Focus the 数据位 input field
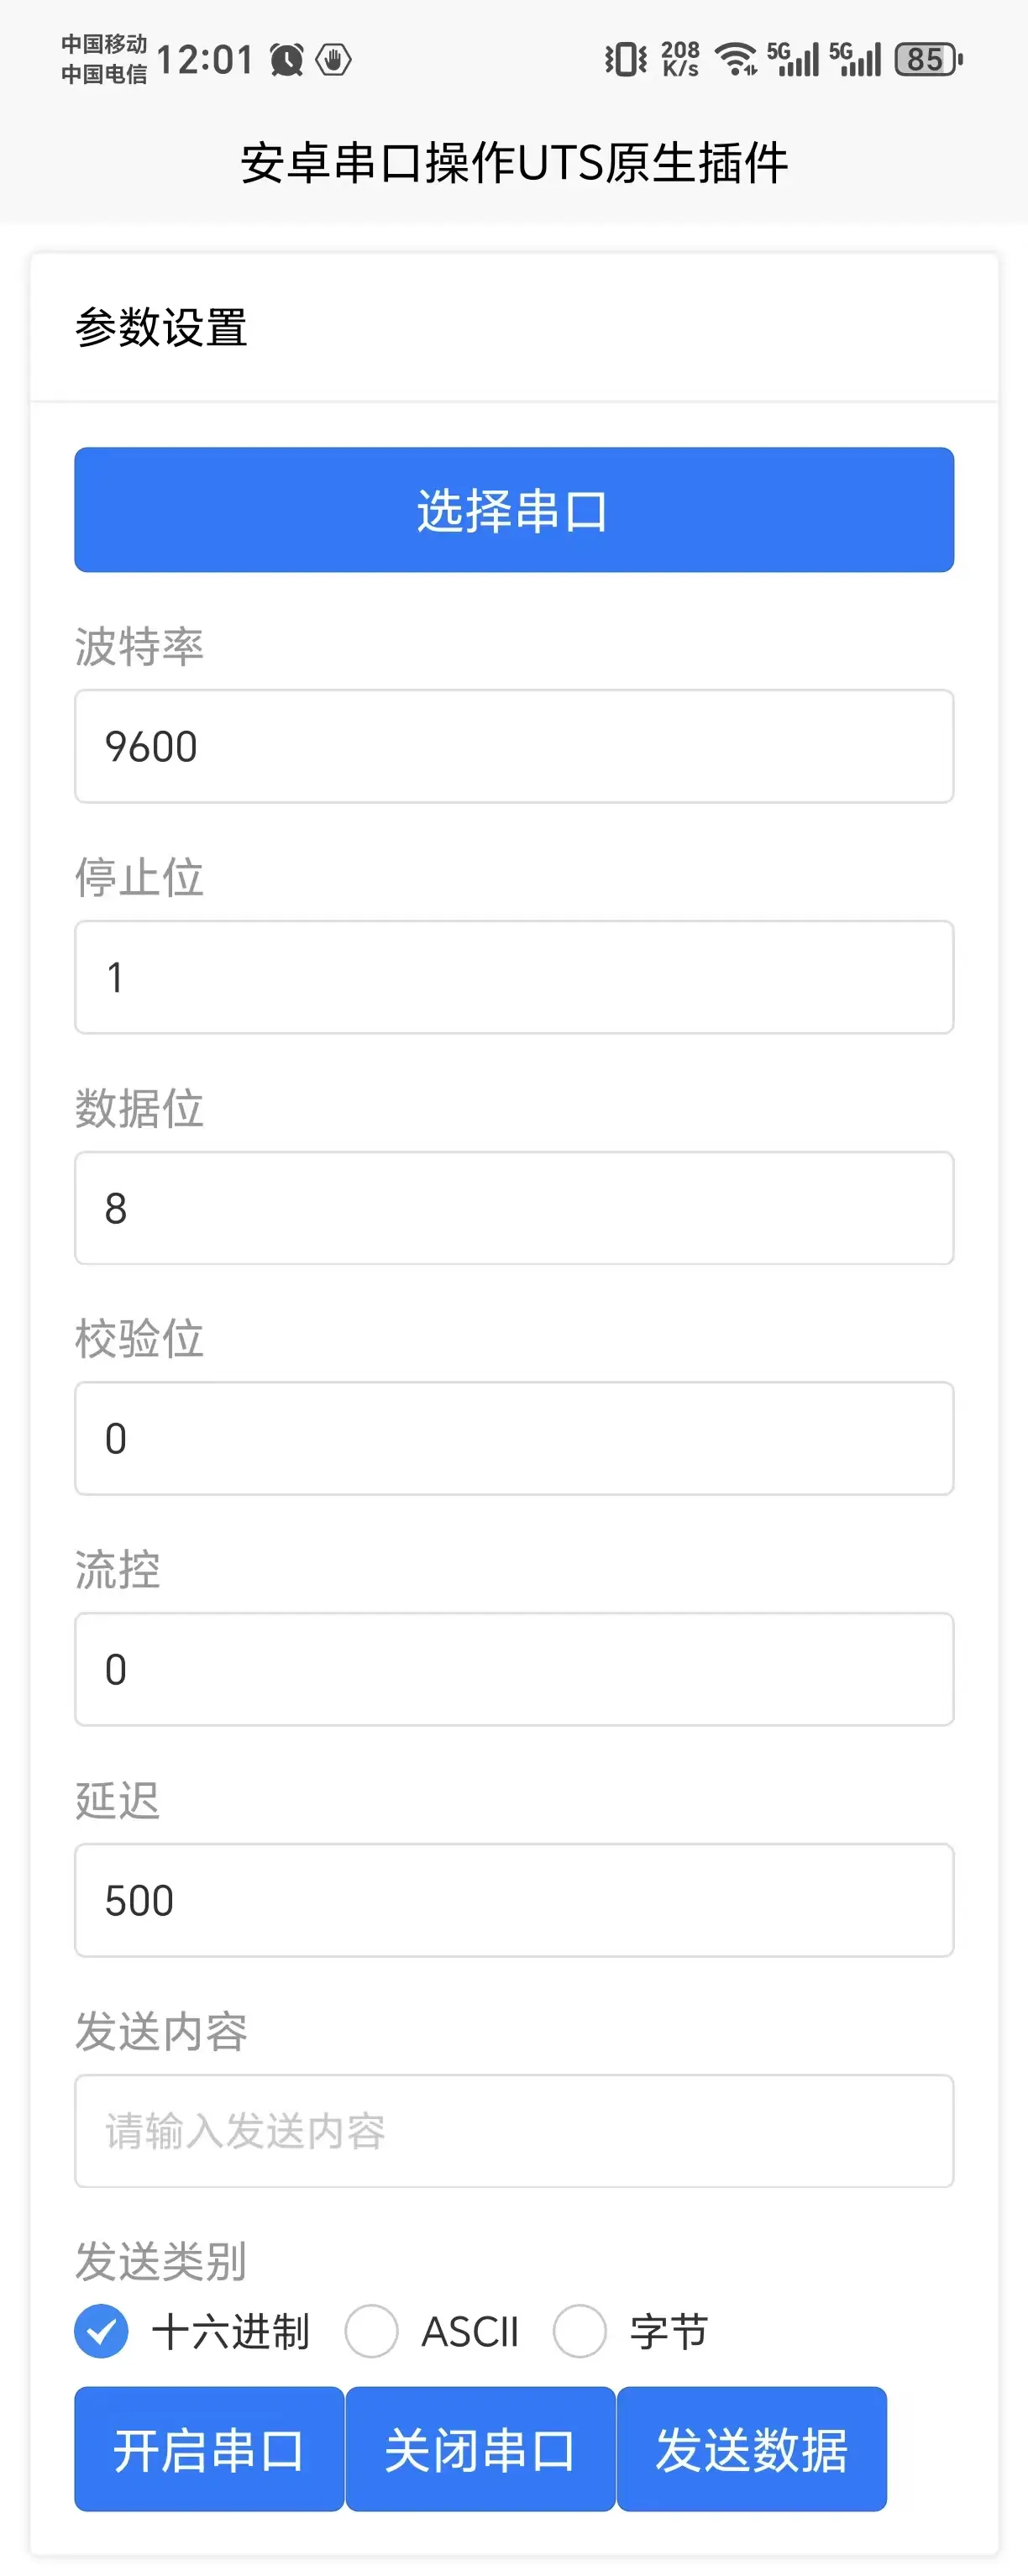This screenshot has width=1028, height=2576. coord(514,1208)
